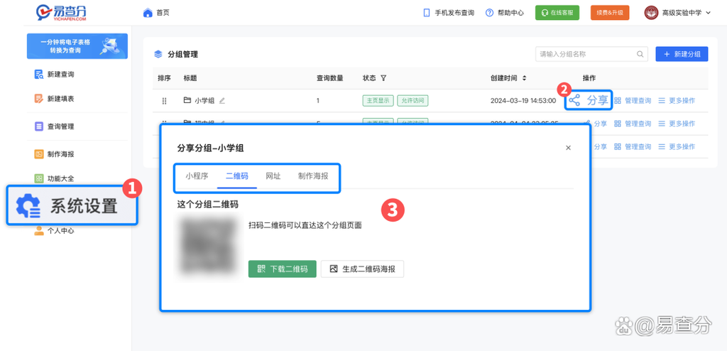The image size is (727, 351).
Task: Click the 续费&升级 button
Action: tap(610, 13)
